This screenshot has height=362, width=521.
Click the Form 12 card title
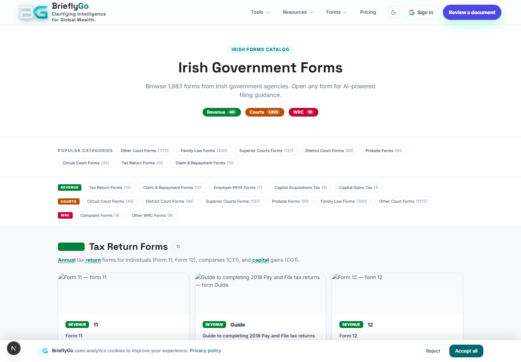point(348,336)
